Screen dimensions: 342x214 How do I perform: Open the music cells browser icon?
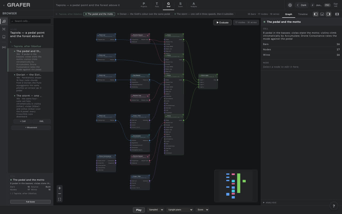point(4,21)
